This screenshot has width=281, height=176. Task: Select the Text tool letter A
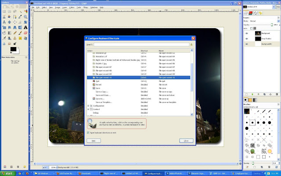25,27
